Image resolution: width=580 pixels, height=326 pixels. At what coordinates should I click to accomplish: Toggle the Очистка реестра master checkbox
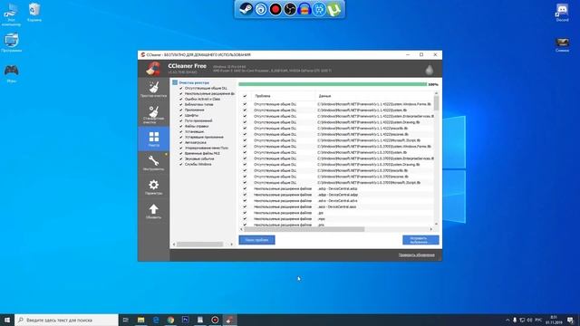click(x=175, y=82)
